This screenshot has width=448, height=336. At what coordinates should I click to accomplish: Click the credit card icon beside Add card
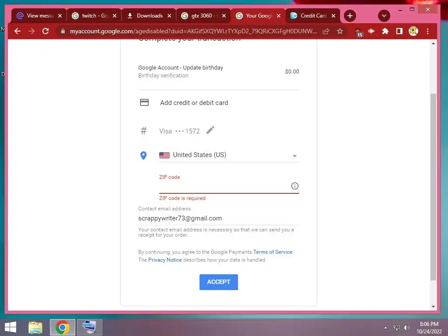coord(144,102)
